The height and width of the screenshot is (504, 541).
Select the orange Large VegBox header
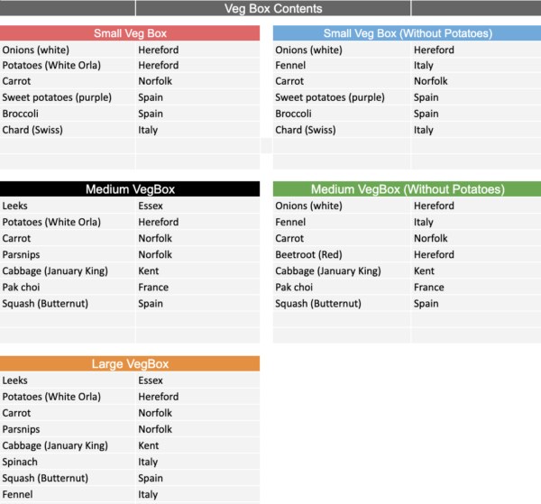click(131, 364)
